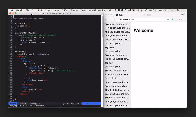Click the NORMAL mode indicator in Vim
The height and width of the screenshot is (117, 196).
click(x=13, y=104)
